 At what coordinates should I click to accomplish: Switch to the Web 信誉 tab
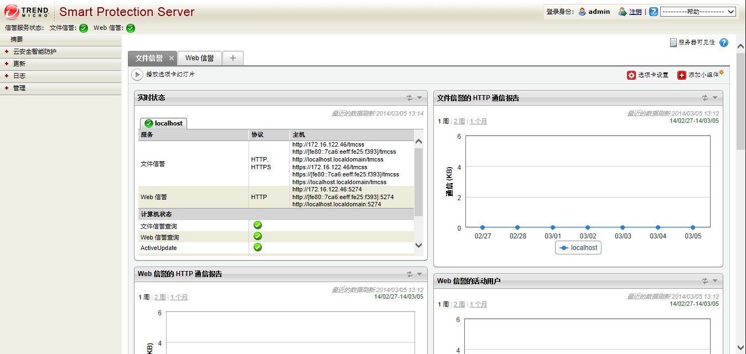click(x=199, y=58)
